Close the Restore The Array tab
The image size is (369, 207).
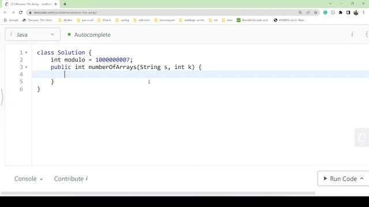[56, 4]
